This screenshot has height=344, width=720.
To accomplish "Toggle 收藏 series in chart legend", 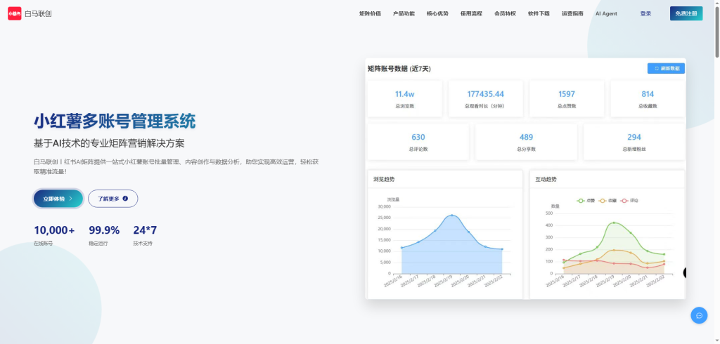I will pos(607,201).
